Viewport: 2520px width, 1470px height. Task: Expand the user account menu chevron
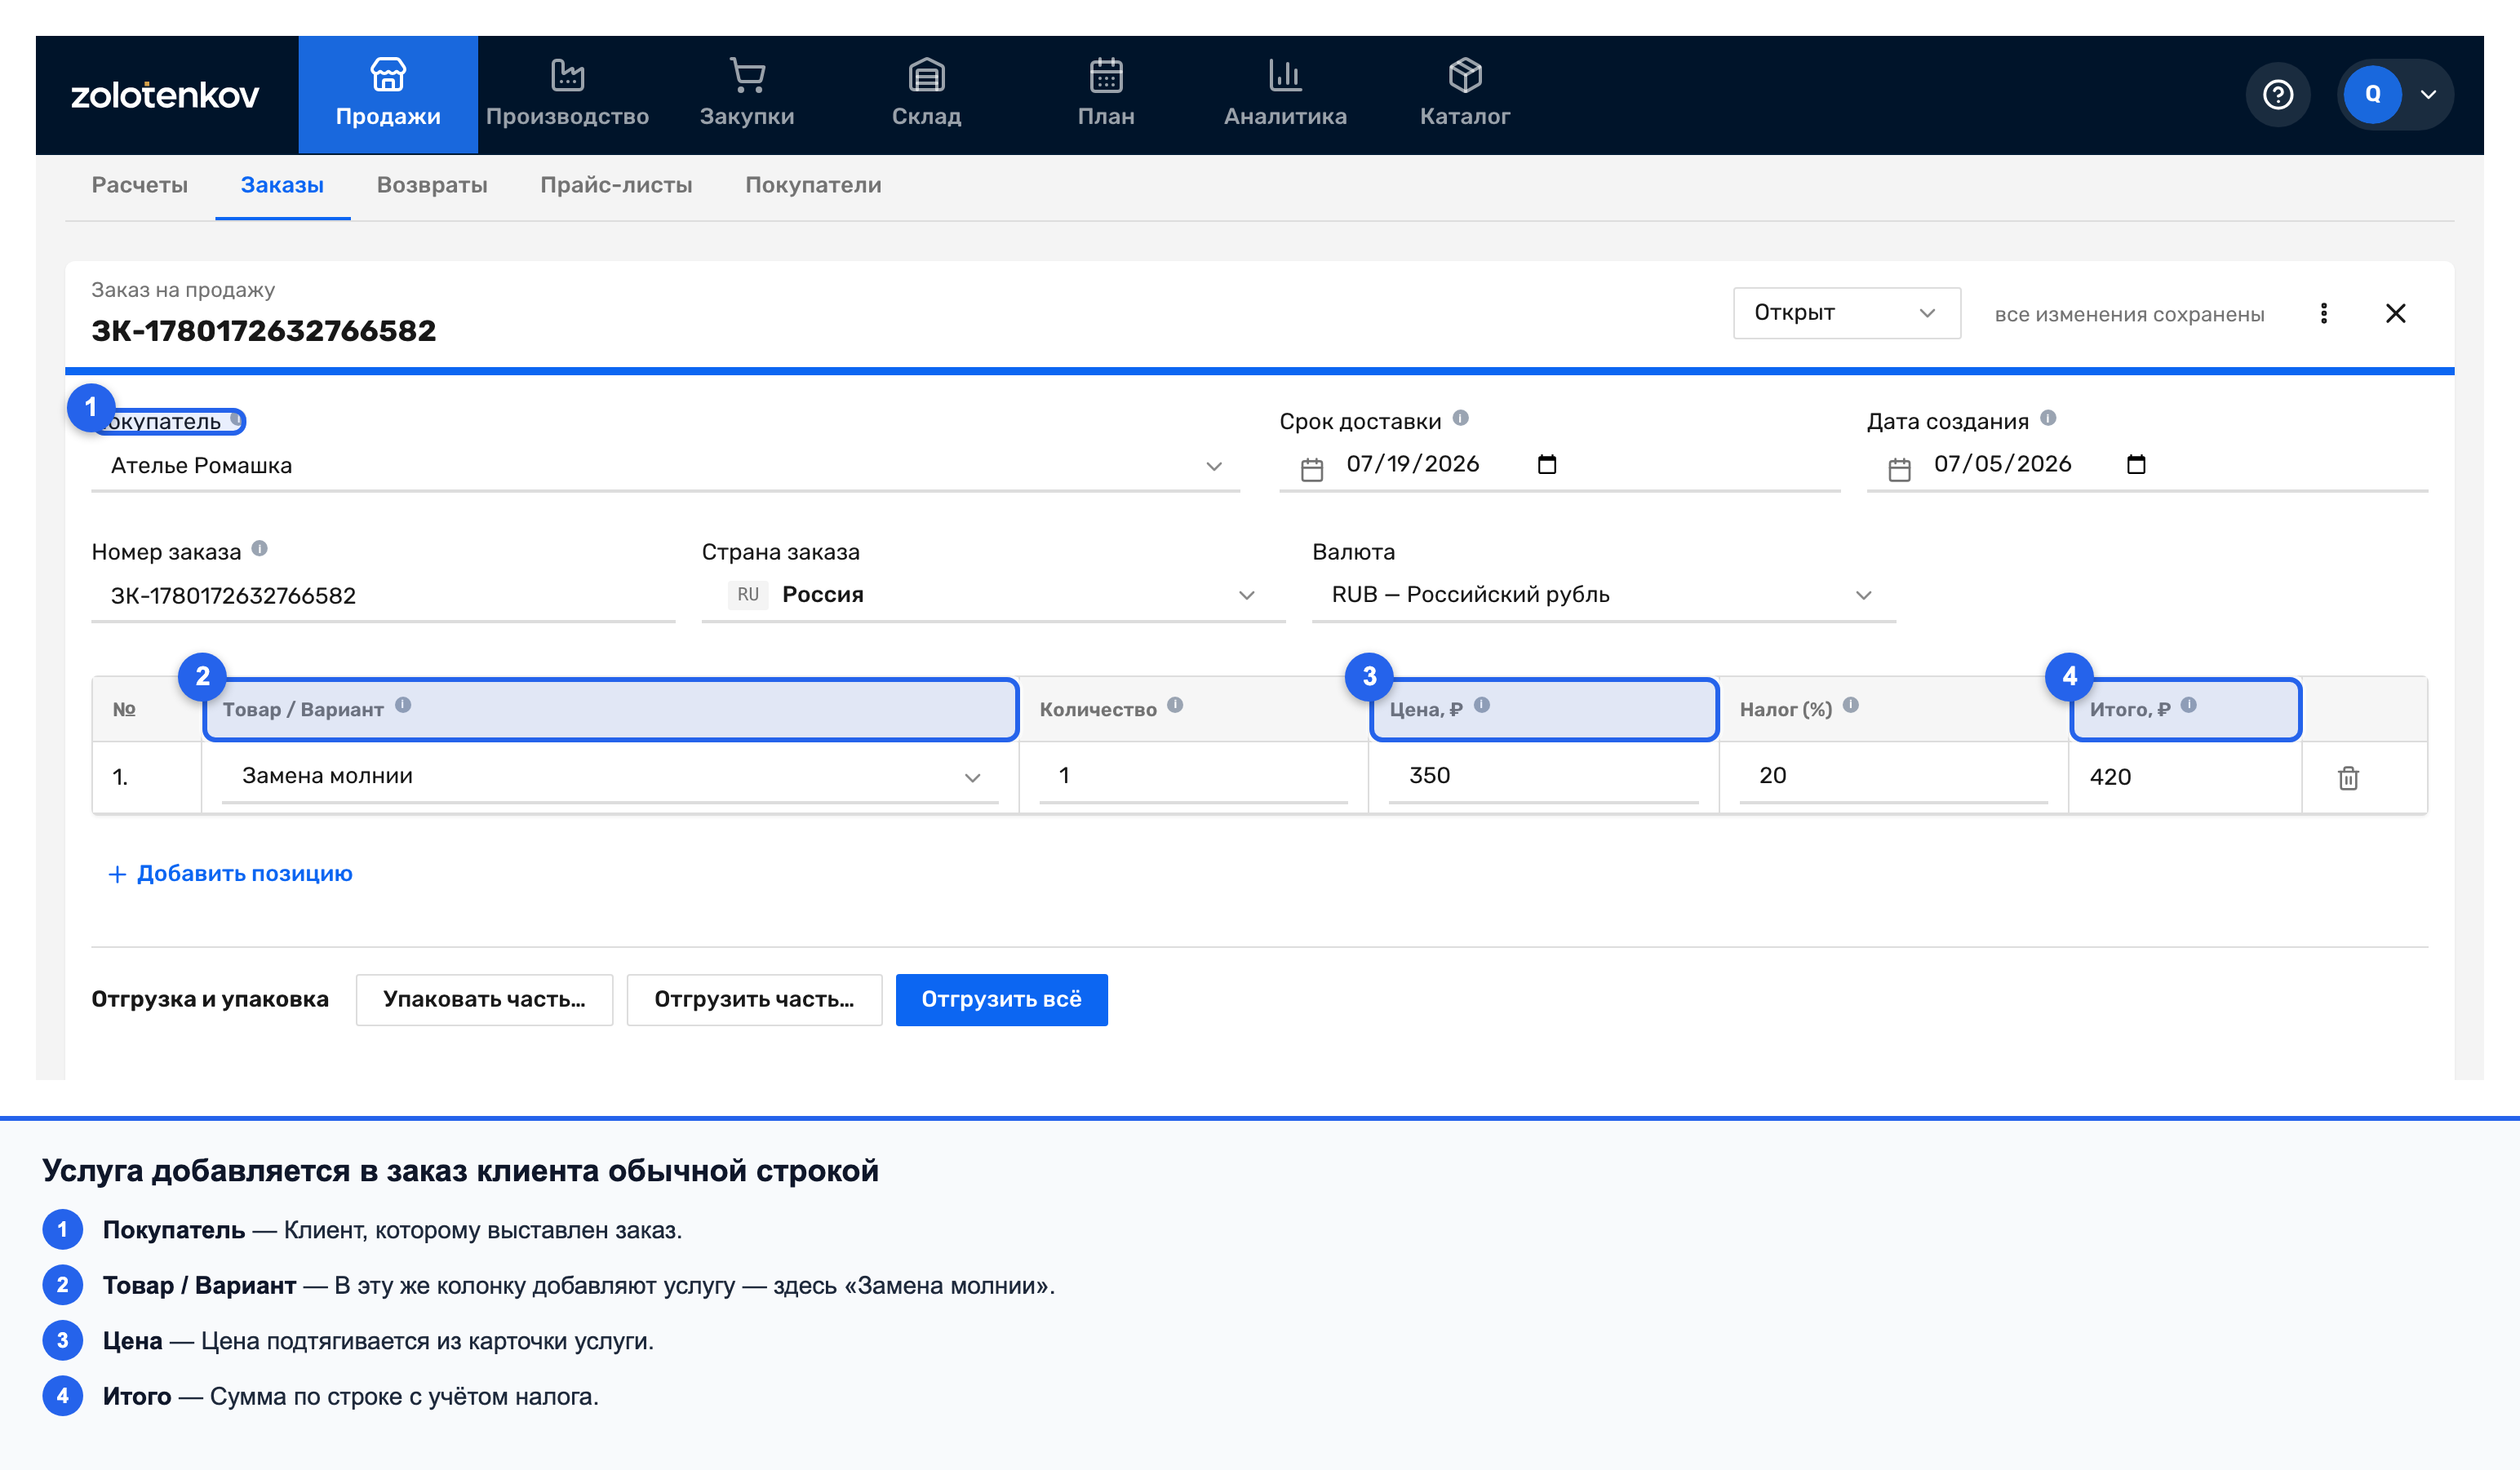point(2428,94)
